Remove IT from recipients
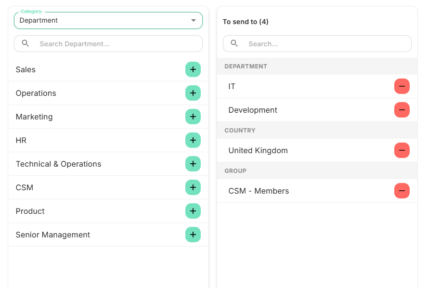 [402, 86]
